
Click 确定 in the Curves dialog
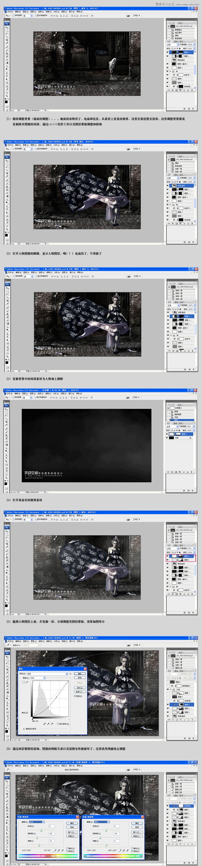coord(80,674)
